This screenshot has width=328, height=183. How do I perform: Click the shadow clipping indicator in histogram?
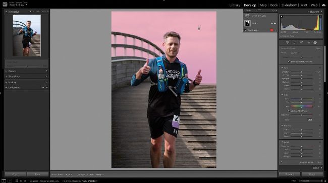point(282,16)
